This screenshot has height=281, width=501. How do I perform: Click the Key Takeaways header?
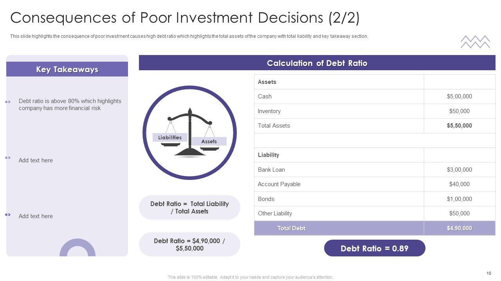[67, 69]
